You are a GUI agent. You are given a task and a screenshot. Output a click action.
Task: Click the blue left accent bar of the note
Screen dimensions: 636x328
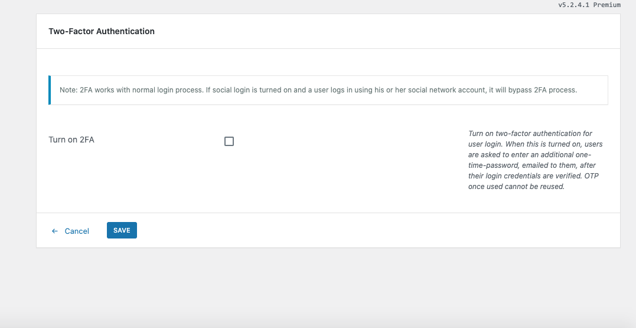[50, 90]
